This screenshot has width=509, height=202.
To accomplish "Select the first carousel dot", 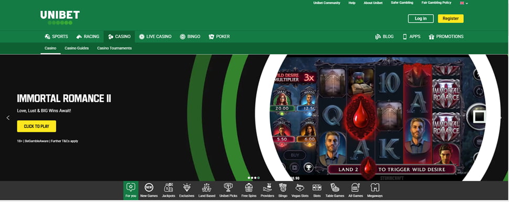I will (x=249, y=178).
